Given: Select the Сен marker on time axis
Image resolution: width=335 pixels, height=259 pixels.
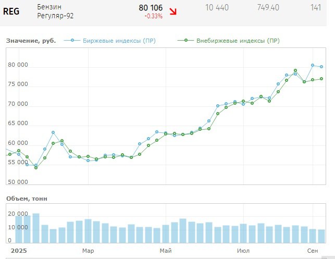Looking at the screenshot, I should [313, 251].
